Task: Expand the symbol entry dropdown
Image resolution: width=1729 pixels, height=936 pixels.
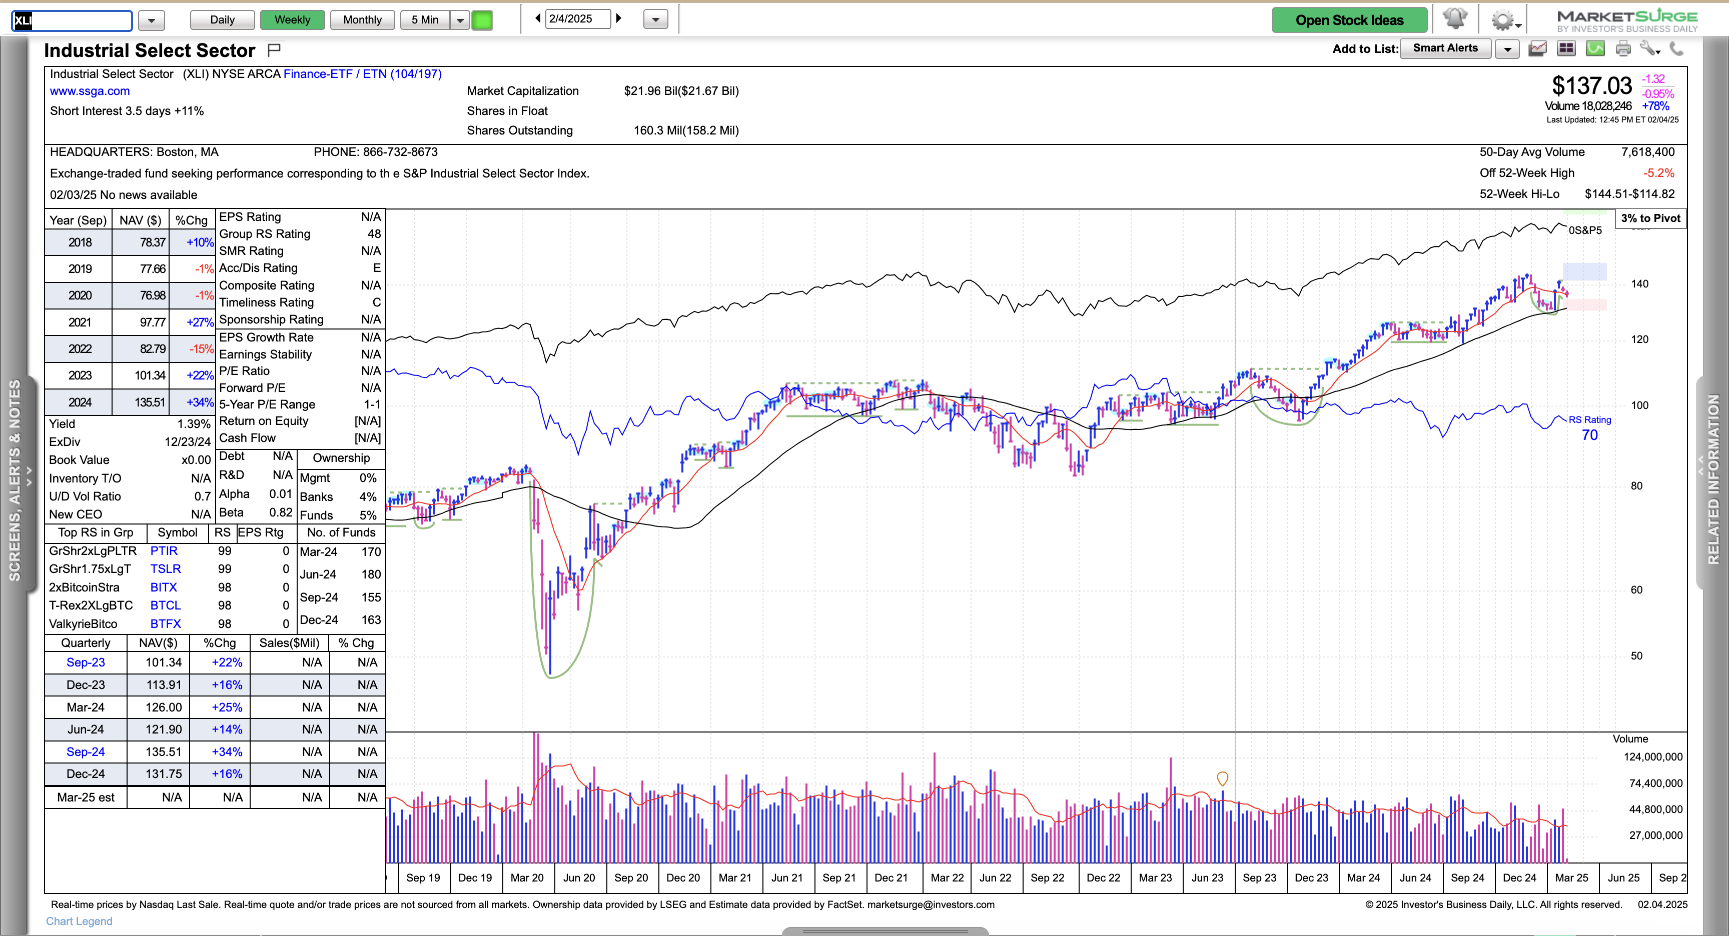Action: [x=151, y=21]
